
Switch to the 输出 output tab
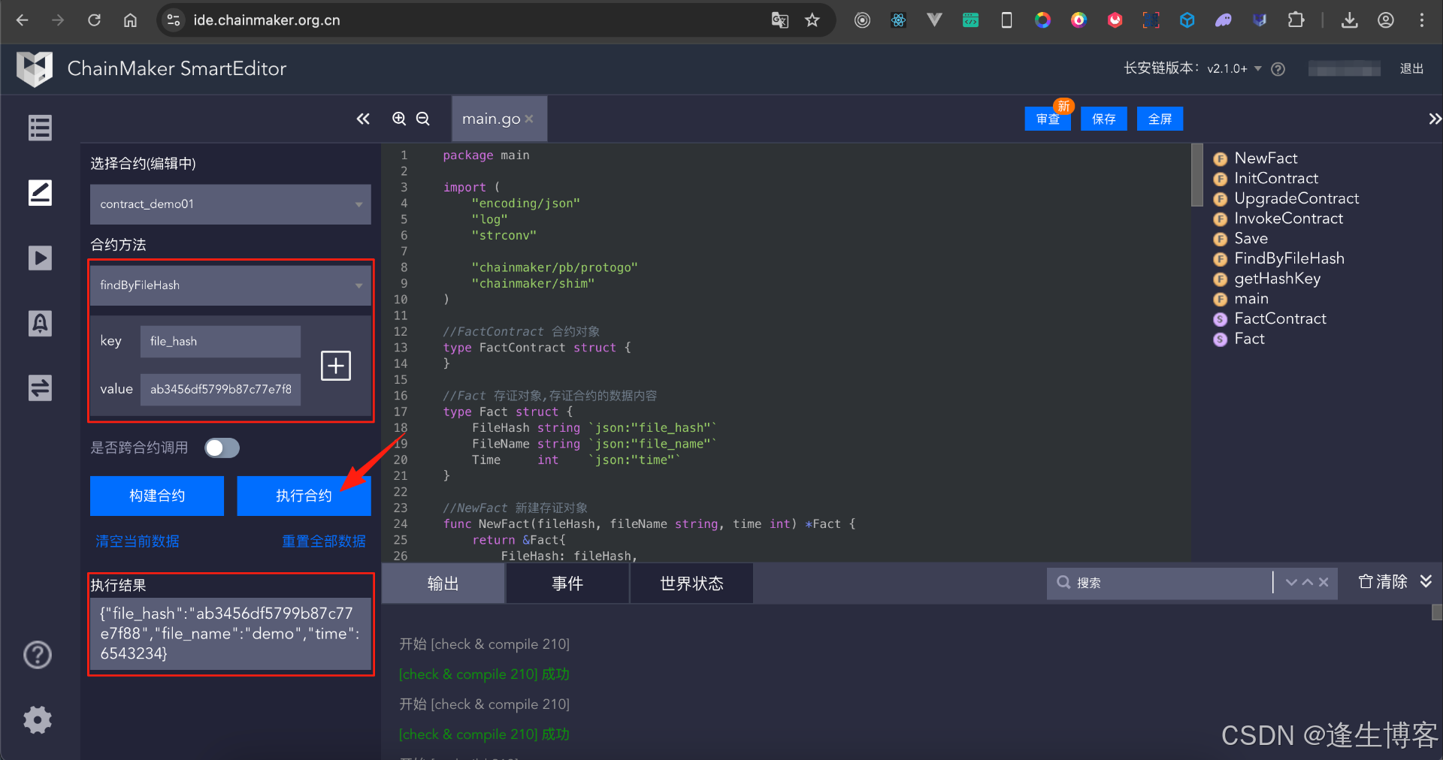[443, 584]
